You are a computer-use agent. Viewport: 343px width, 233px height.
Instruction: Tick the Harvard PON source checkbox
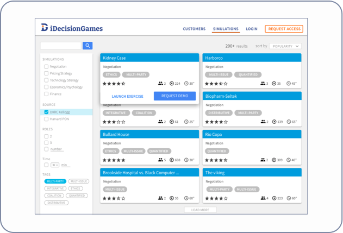click(47, 119)
